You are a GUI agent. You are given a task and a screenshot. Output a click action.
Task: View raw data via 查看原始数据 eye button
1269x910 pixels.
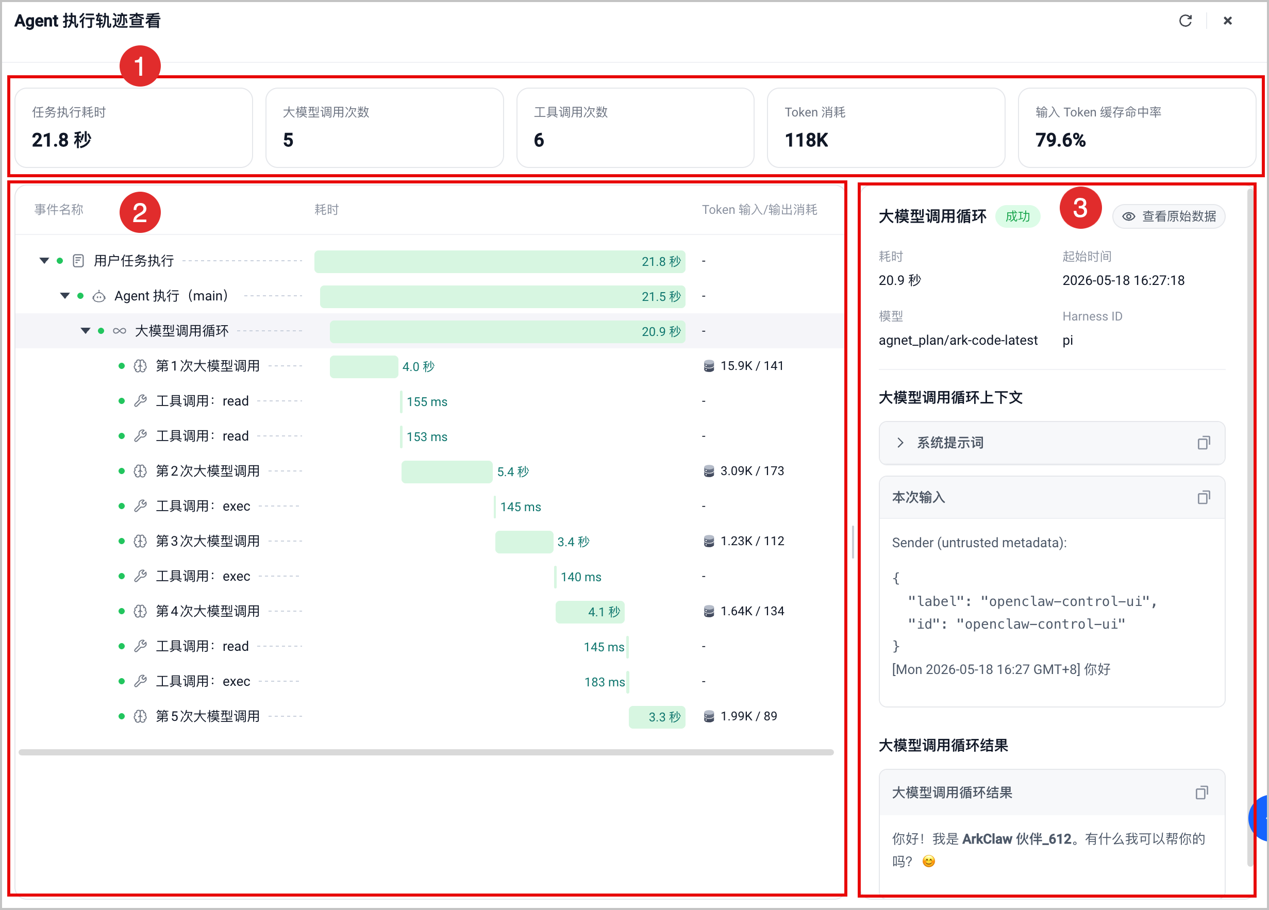point(1168,216)
